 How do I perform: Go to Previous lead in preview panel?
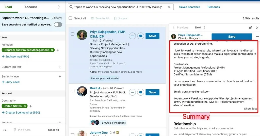coord(181,28)
